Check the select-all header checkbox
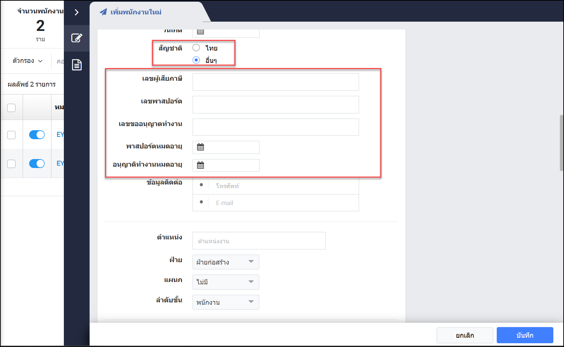This screenshot has height=347, width=564. pyautogui.click(x=11, y=108)
